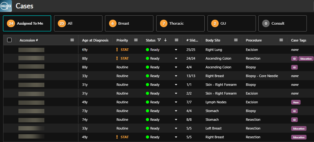Click the Age at Diagnosis column header
This screenshot has width=314, height=142.
tap(95, 40)
